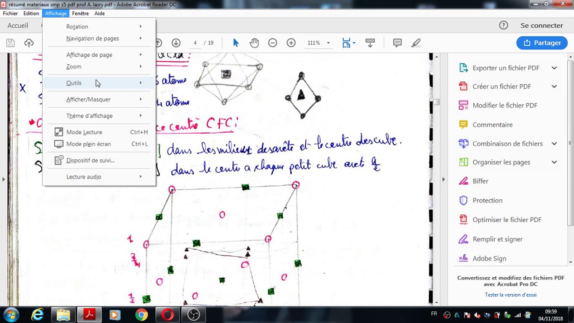Open Internet Explorer from the taskbar
The width and height of the screenshot is (574, 323).
37,315
